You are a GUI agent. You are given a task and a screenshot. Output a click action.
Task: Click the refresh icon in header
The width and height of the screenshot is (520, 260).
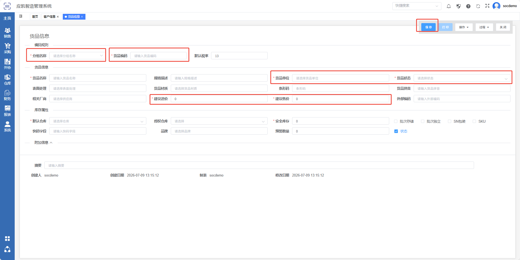point(478,6)
